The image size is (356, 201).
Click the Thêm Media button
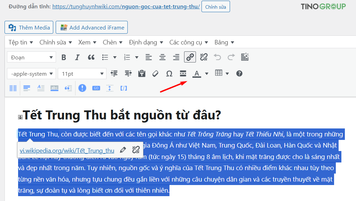29,27
